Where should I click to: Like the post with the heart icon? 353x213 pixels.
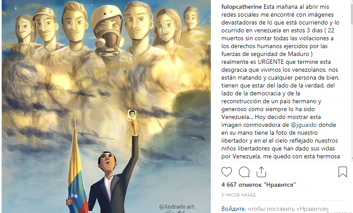pyautogui.click(x=227, y=172)
